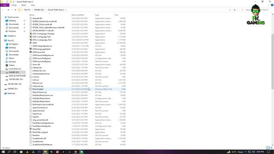Click the Videos icon in sidebar

7,65
